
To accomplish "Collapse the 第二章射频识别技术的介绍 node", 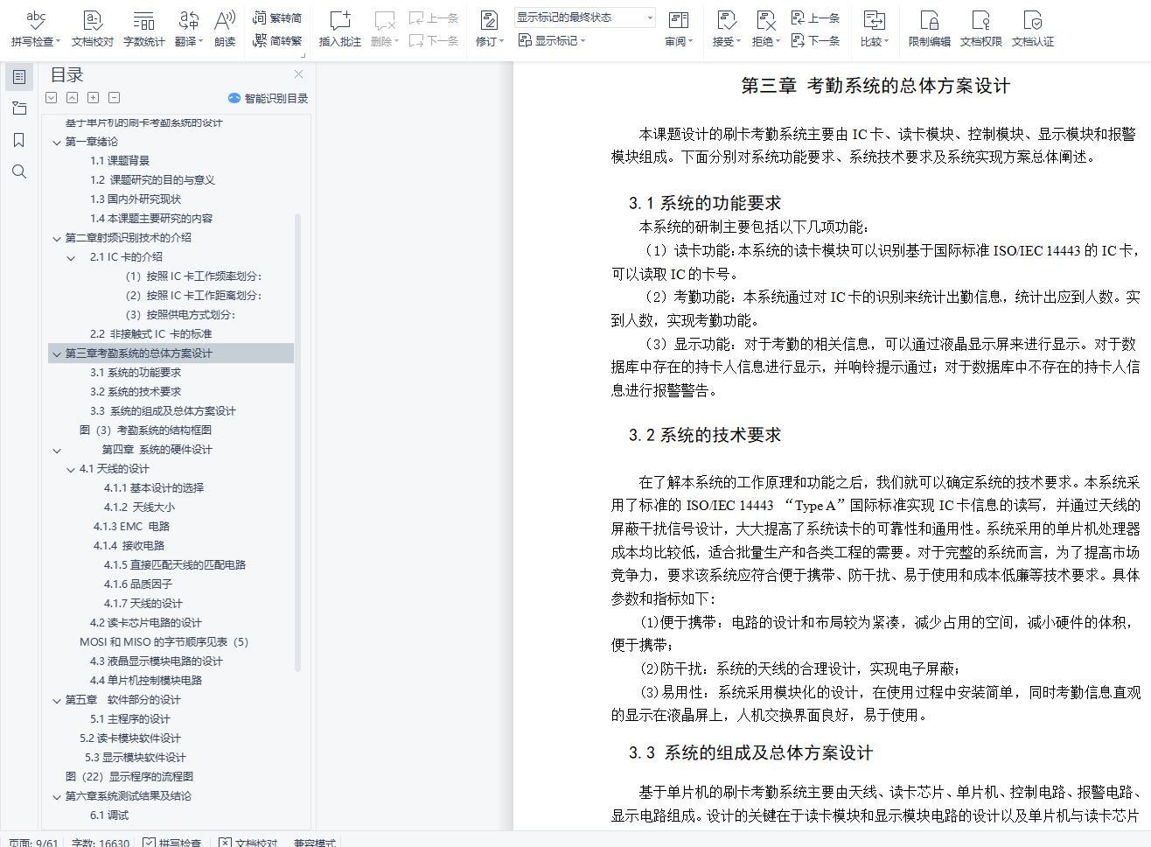I will click(x=57, y=238).
